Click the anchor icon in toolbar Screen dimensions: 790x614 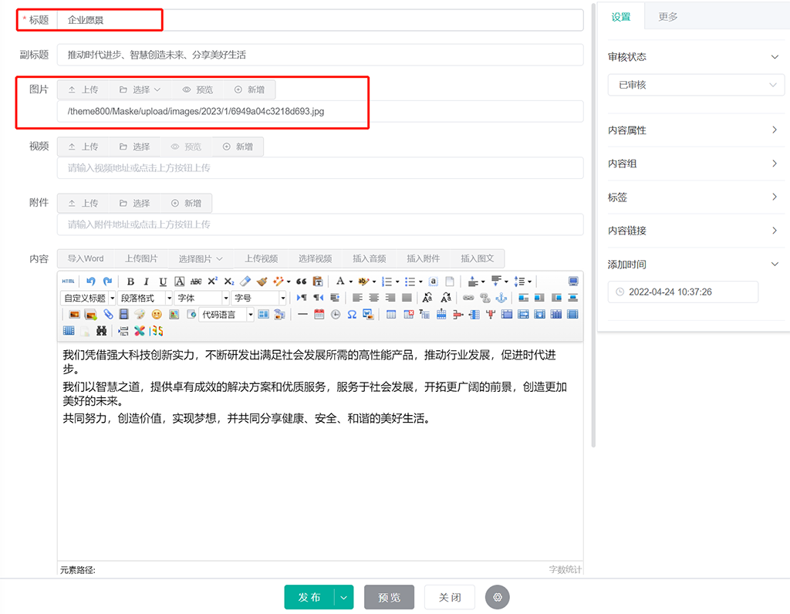[501, 298]
